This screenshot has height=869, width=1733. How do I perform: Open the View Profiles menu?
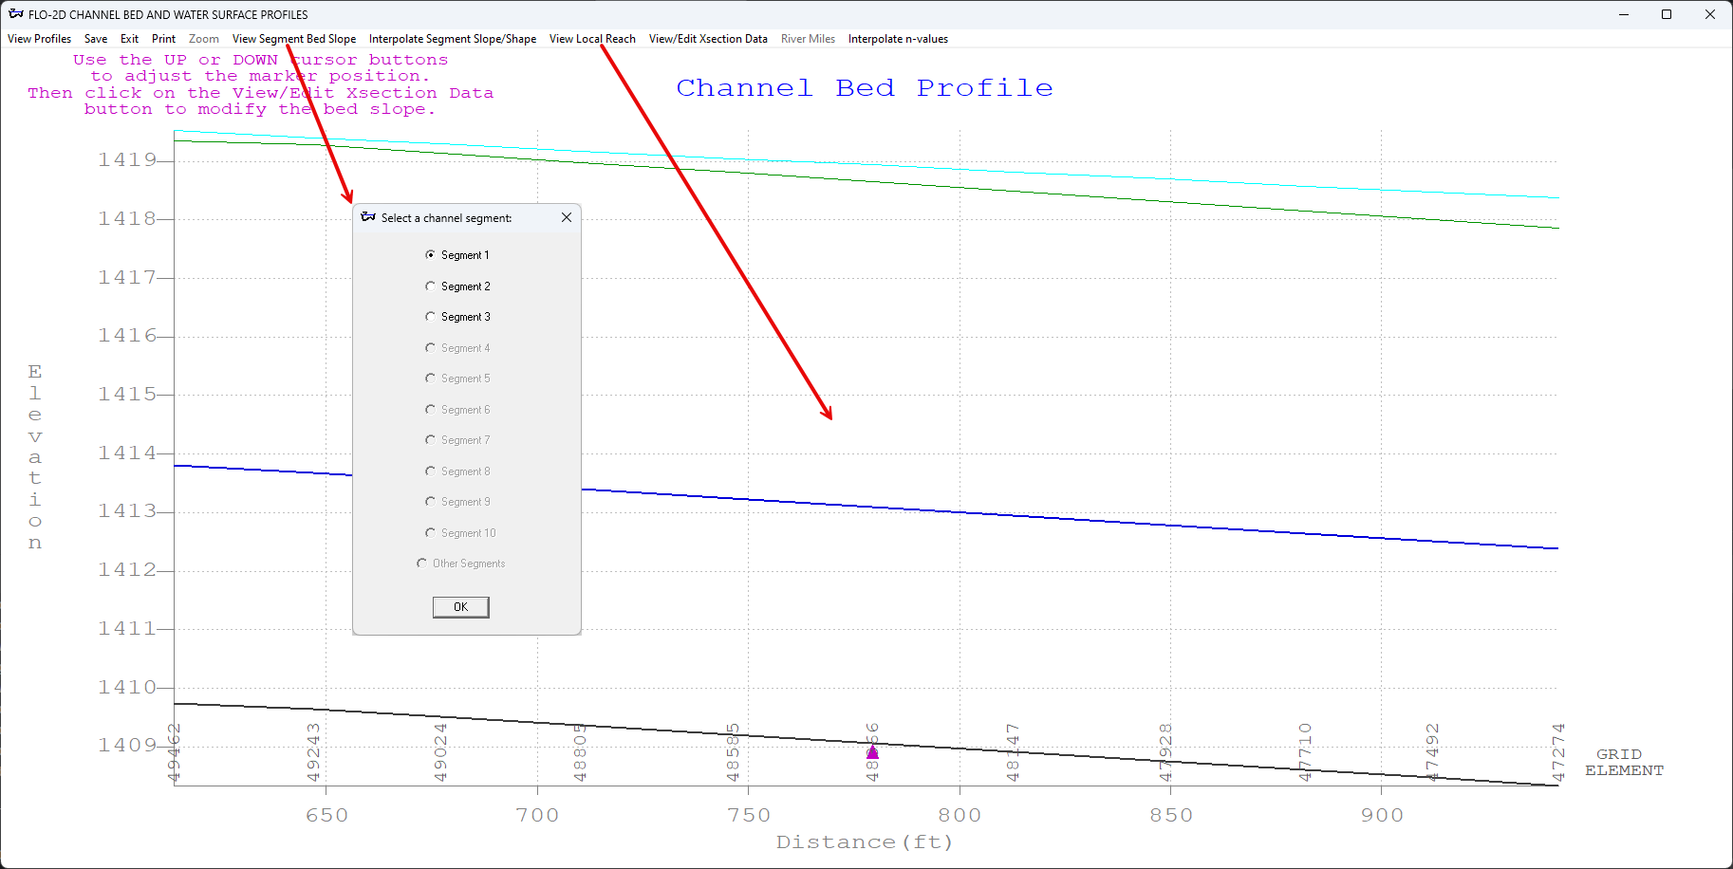click(x=40, y=39)
